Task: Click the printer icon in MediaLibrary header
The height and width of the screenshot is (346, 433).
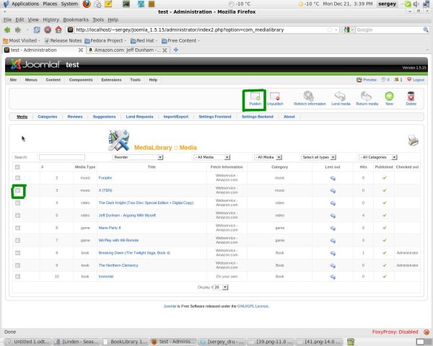Action: tap(413, 140)
